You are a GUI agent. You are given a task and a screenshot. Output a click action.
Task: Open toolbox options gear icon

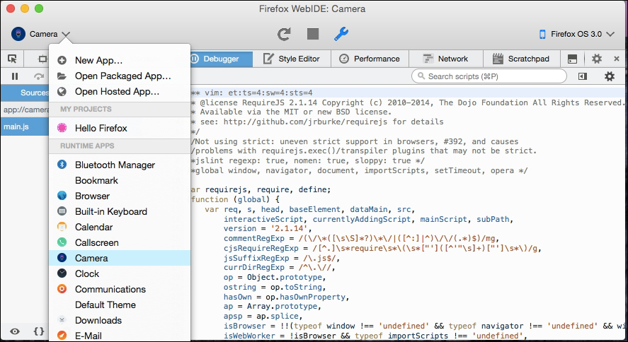(x=597, y=59)
